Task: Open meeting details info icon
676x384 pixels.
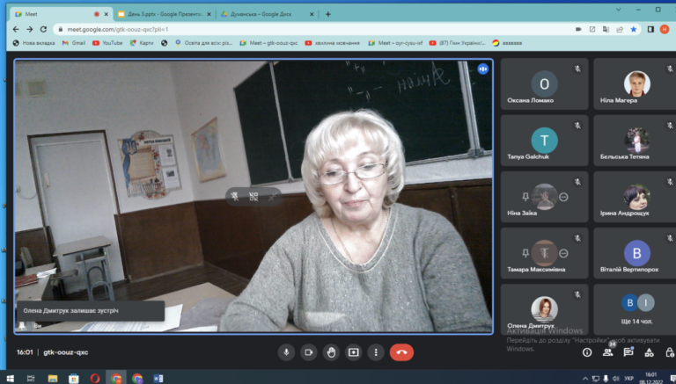Action: click(587, 352)
